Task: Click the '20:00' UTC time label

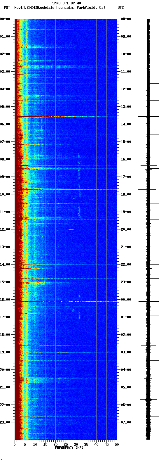Action: [126, 229]
